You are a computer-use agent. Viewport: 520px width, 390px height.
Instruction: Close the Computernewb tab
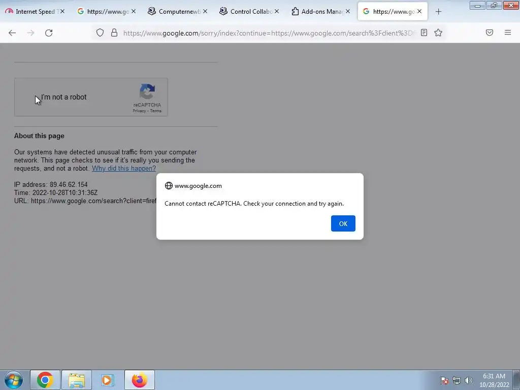(x=205, y=11)
